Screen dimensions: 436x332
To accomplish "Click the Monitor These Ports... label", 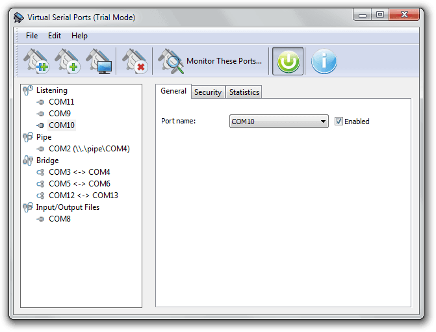I will click(224, 61).
